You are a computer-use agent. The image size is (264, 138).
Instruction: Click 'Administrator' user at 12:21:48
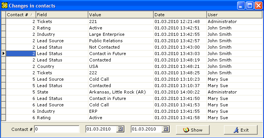235,21
